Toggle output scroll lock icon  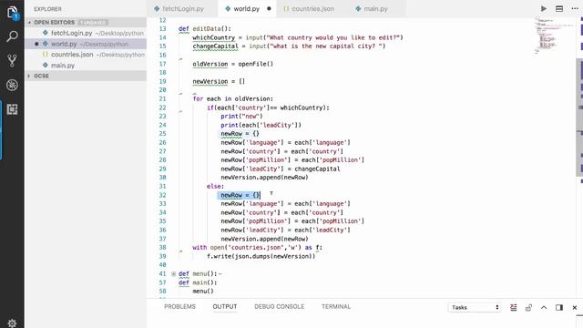528,308
